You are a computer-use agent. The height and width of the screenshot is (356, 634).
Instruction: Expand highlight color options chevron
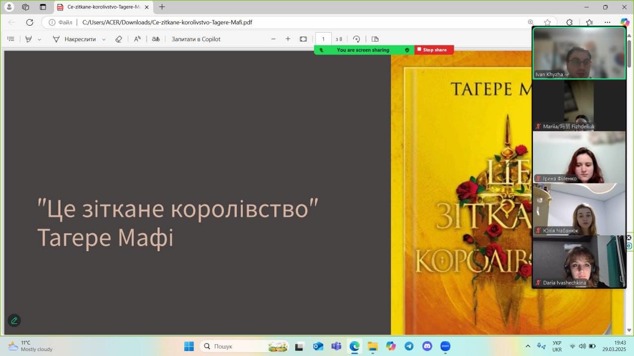[x=40, y=39]
